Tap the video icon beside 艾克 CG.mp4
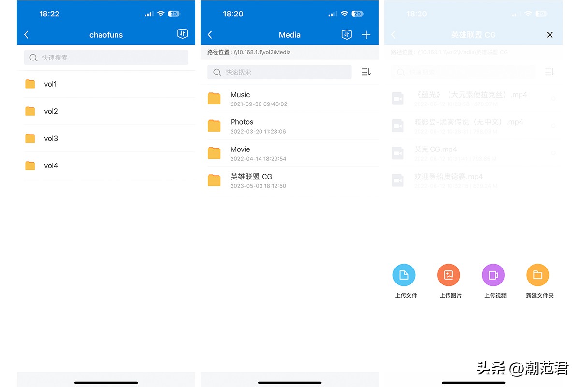Screen dimensions: 580x387 [397, 152]
